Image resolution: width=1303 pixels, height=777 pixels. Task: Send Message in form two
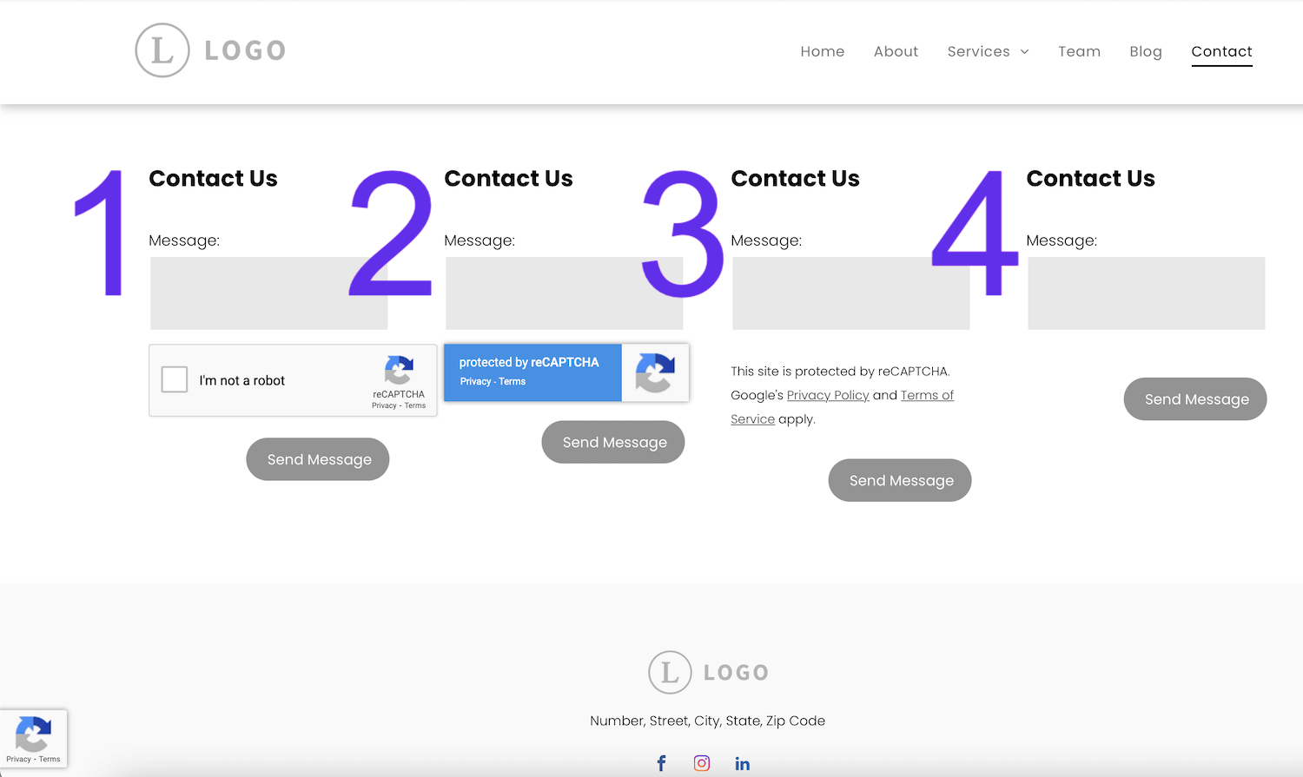613,442
